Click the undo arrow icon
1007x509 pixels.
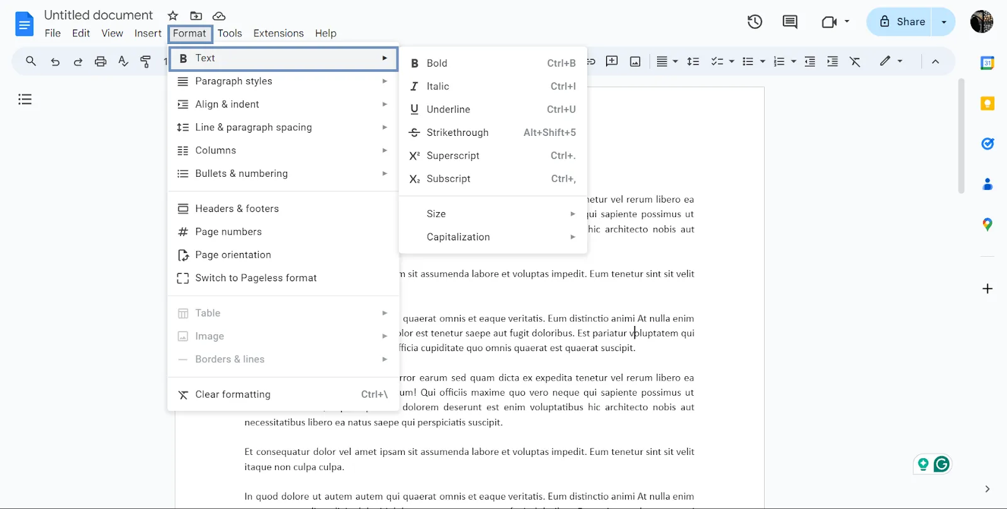point(55,61)
